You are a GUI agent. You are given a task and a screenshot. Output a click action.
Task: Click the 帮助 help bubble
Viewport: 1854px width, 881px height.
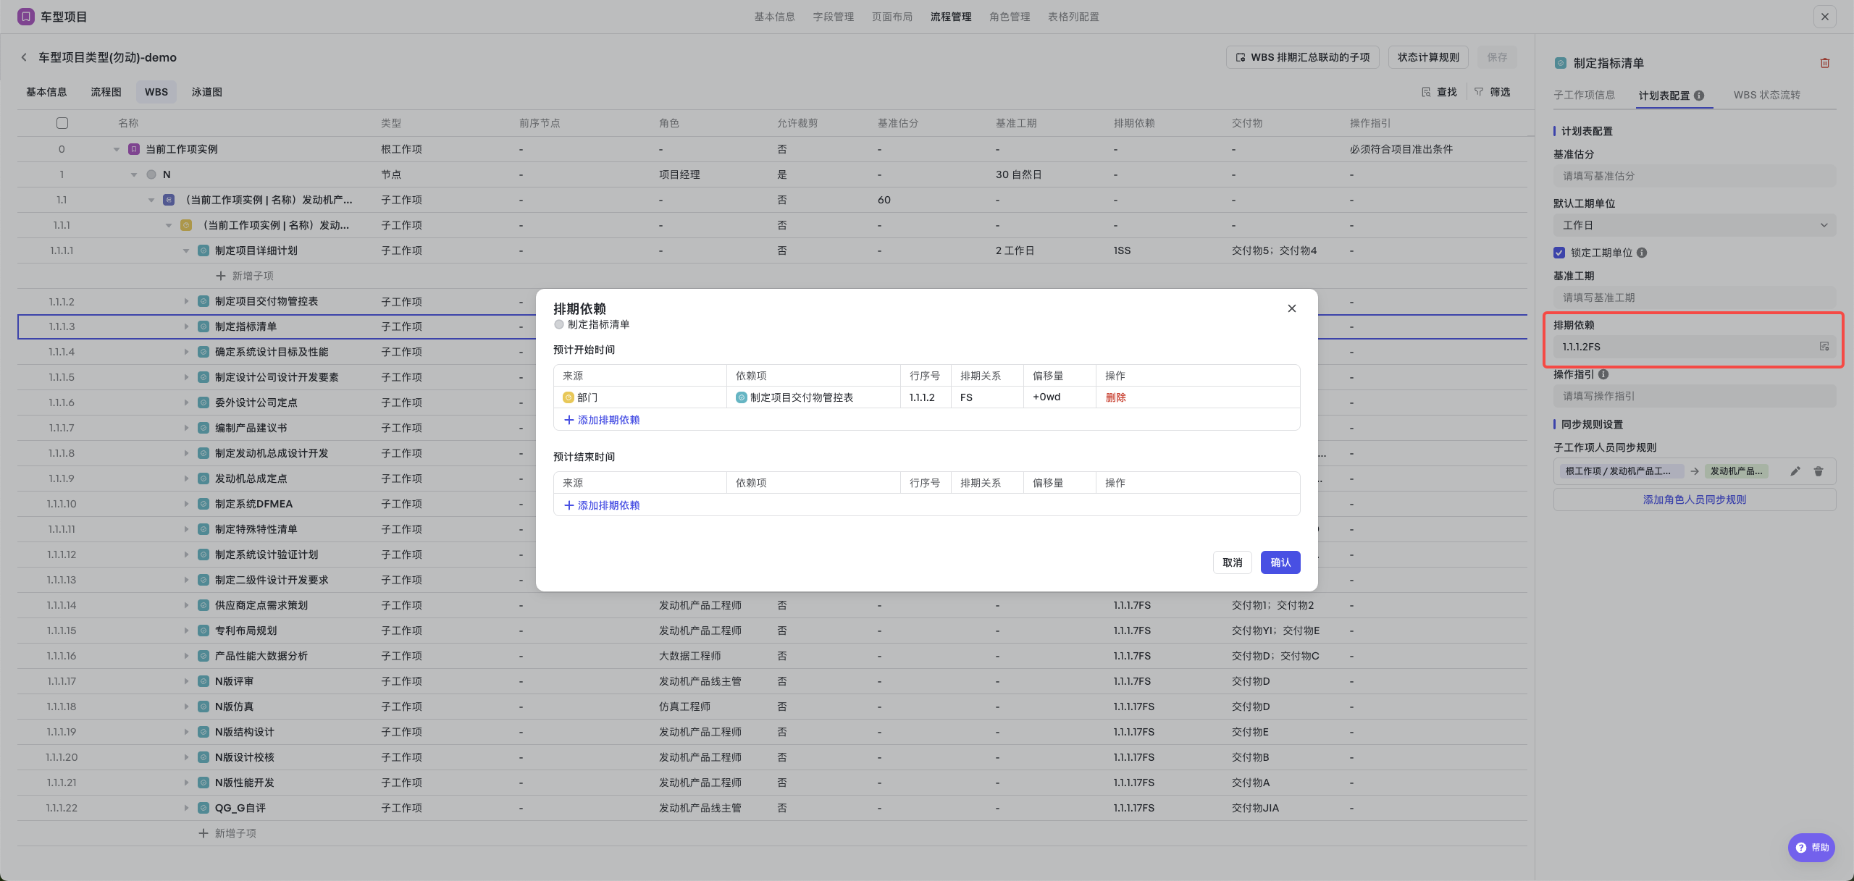1811,847
